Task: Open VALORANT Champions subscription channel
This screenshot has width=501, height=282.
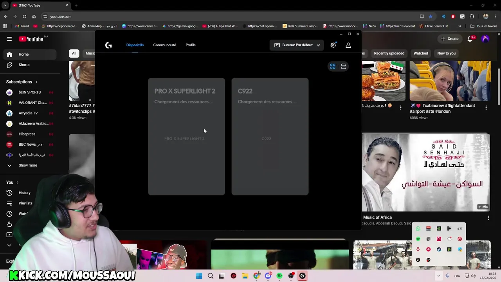Action: point(30,103)
